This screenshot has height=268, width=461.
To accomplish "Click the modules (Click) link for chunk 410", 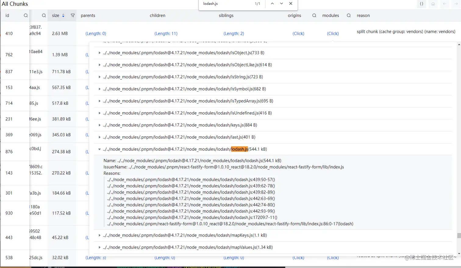I will coord(333,33).
